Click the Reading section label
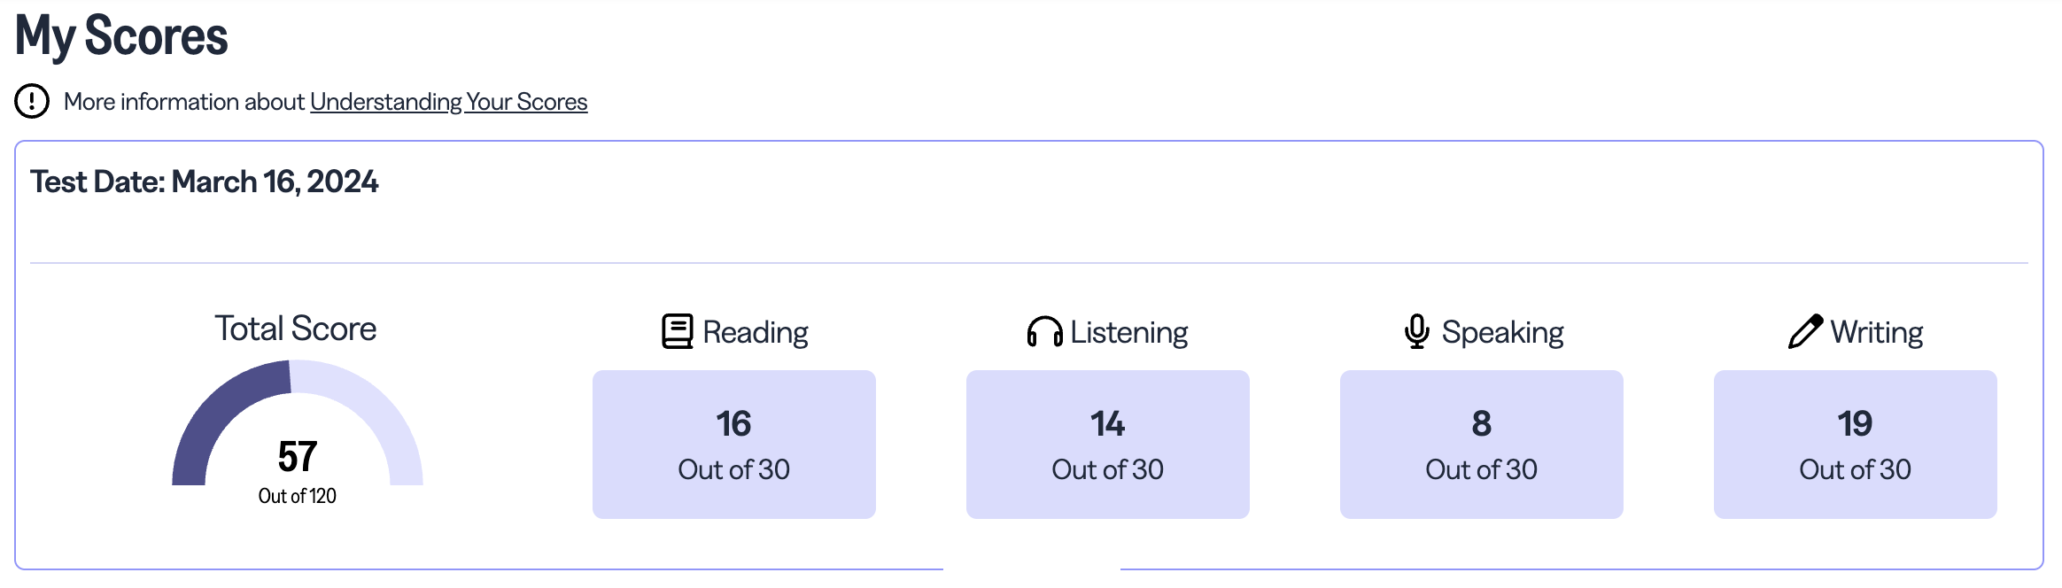The height and width of the screenshot is (588, 2062). coord(755,332)
